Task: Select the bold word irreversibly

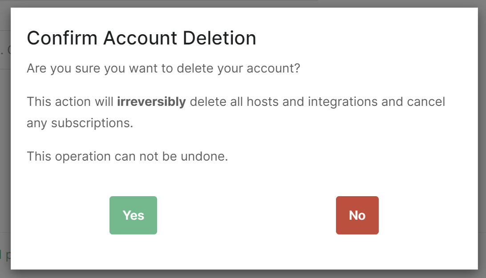Action: tap(151, 102)
